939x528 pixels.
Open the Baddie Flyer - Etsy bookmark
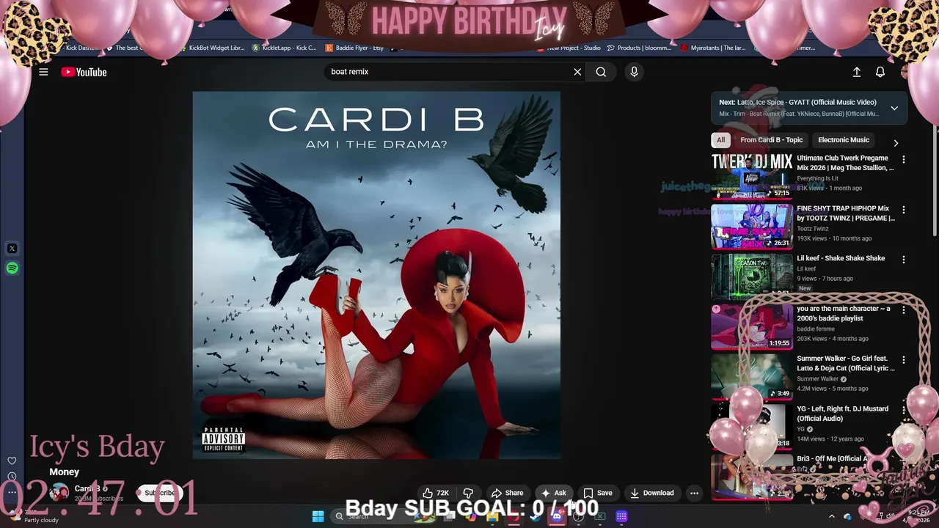point(354,48)
